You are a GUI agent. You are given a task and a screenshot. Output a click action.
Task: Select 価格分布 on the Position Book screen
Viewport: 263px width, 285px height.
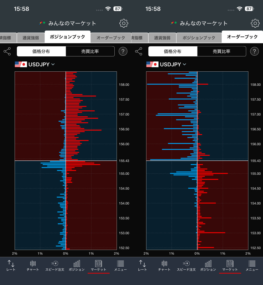(x=41, y=51)
